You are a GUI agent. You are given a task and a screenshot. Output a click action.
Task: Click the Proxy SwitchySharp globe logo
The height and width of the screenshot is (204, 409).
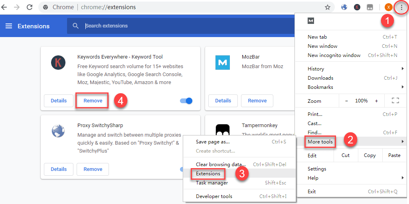(58, 131)
